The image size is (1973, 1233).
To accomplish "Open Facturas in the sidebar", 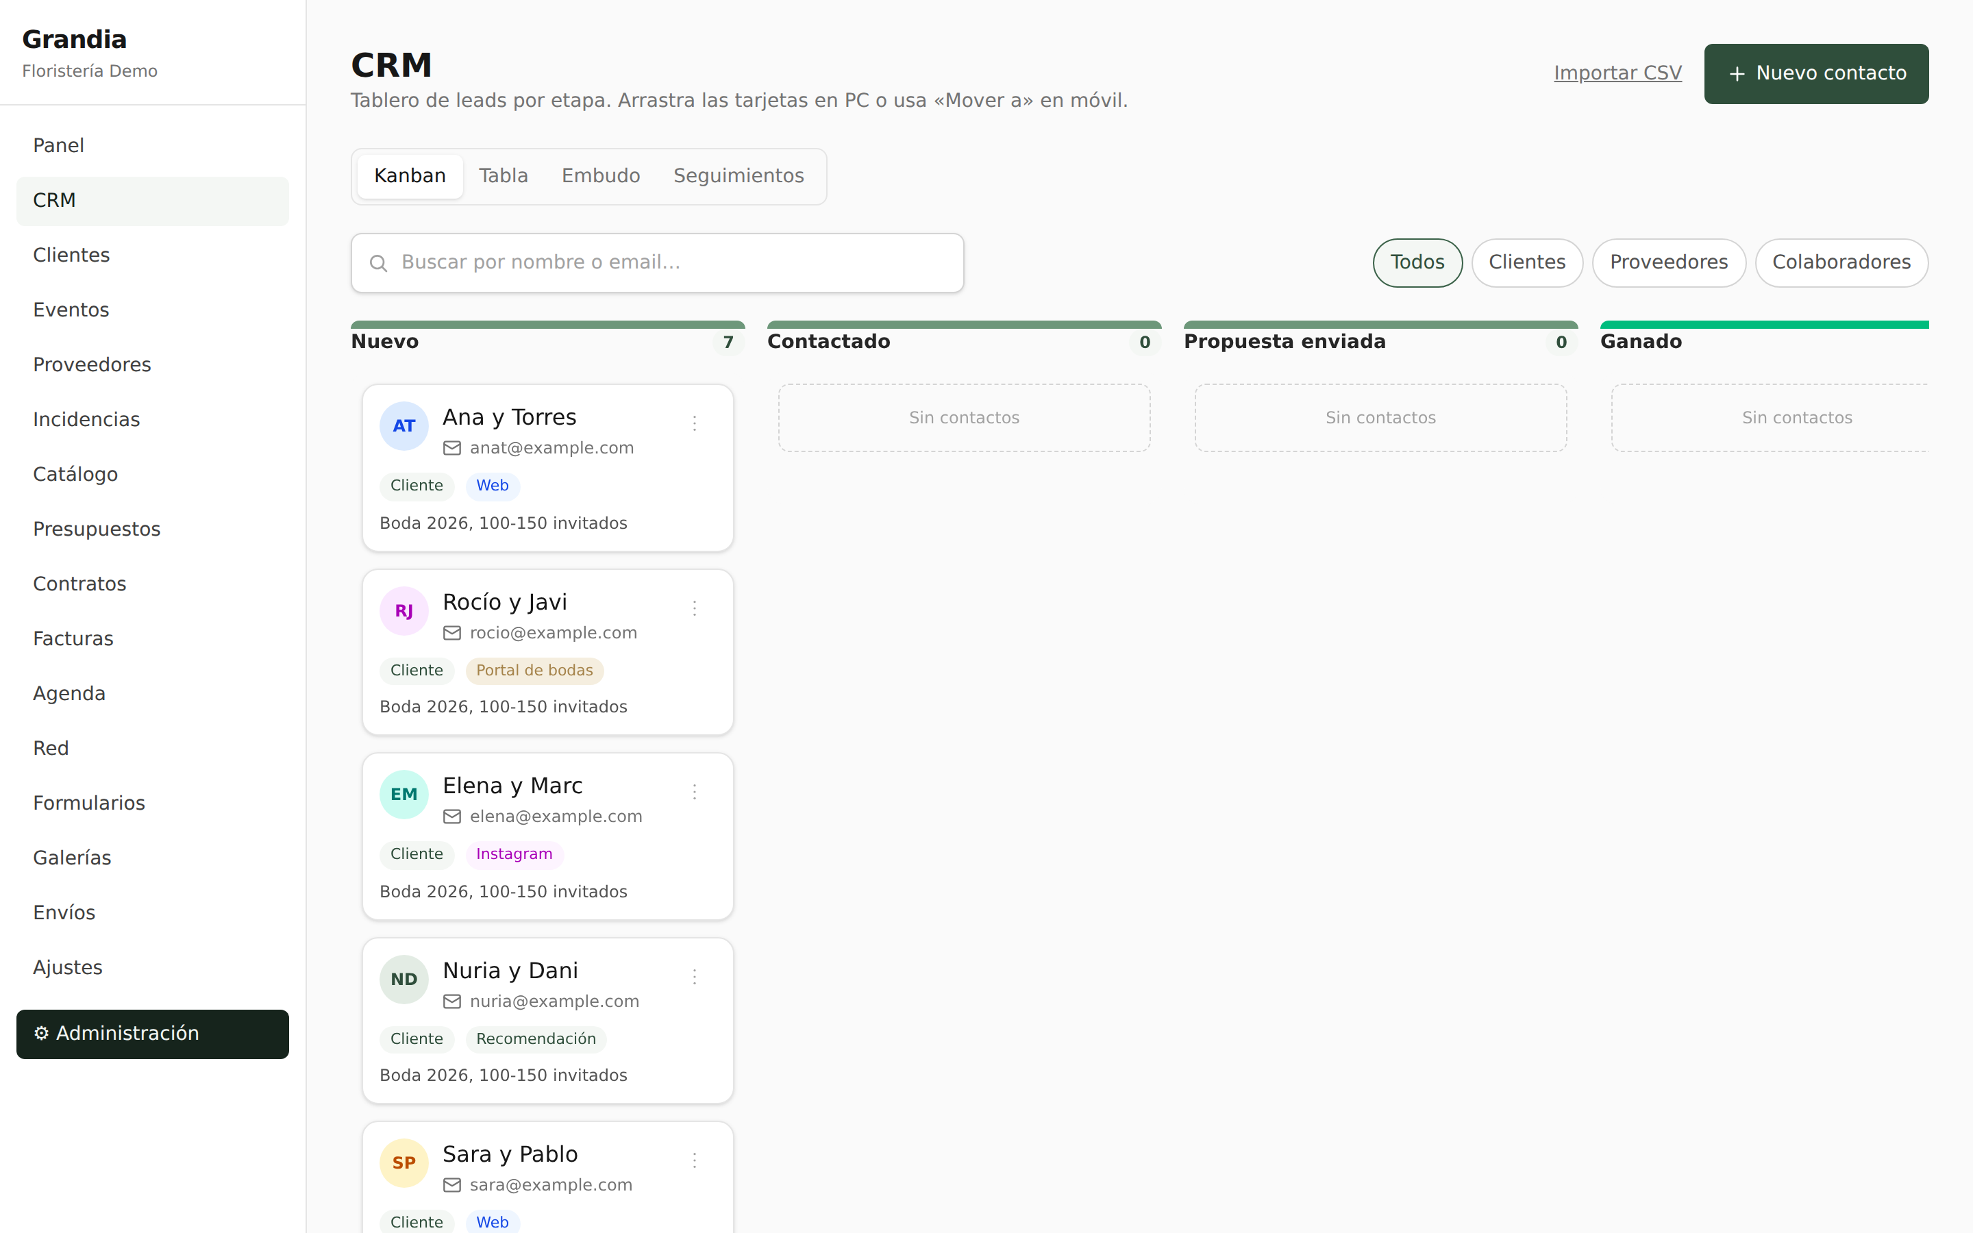I will (153, 638).
